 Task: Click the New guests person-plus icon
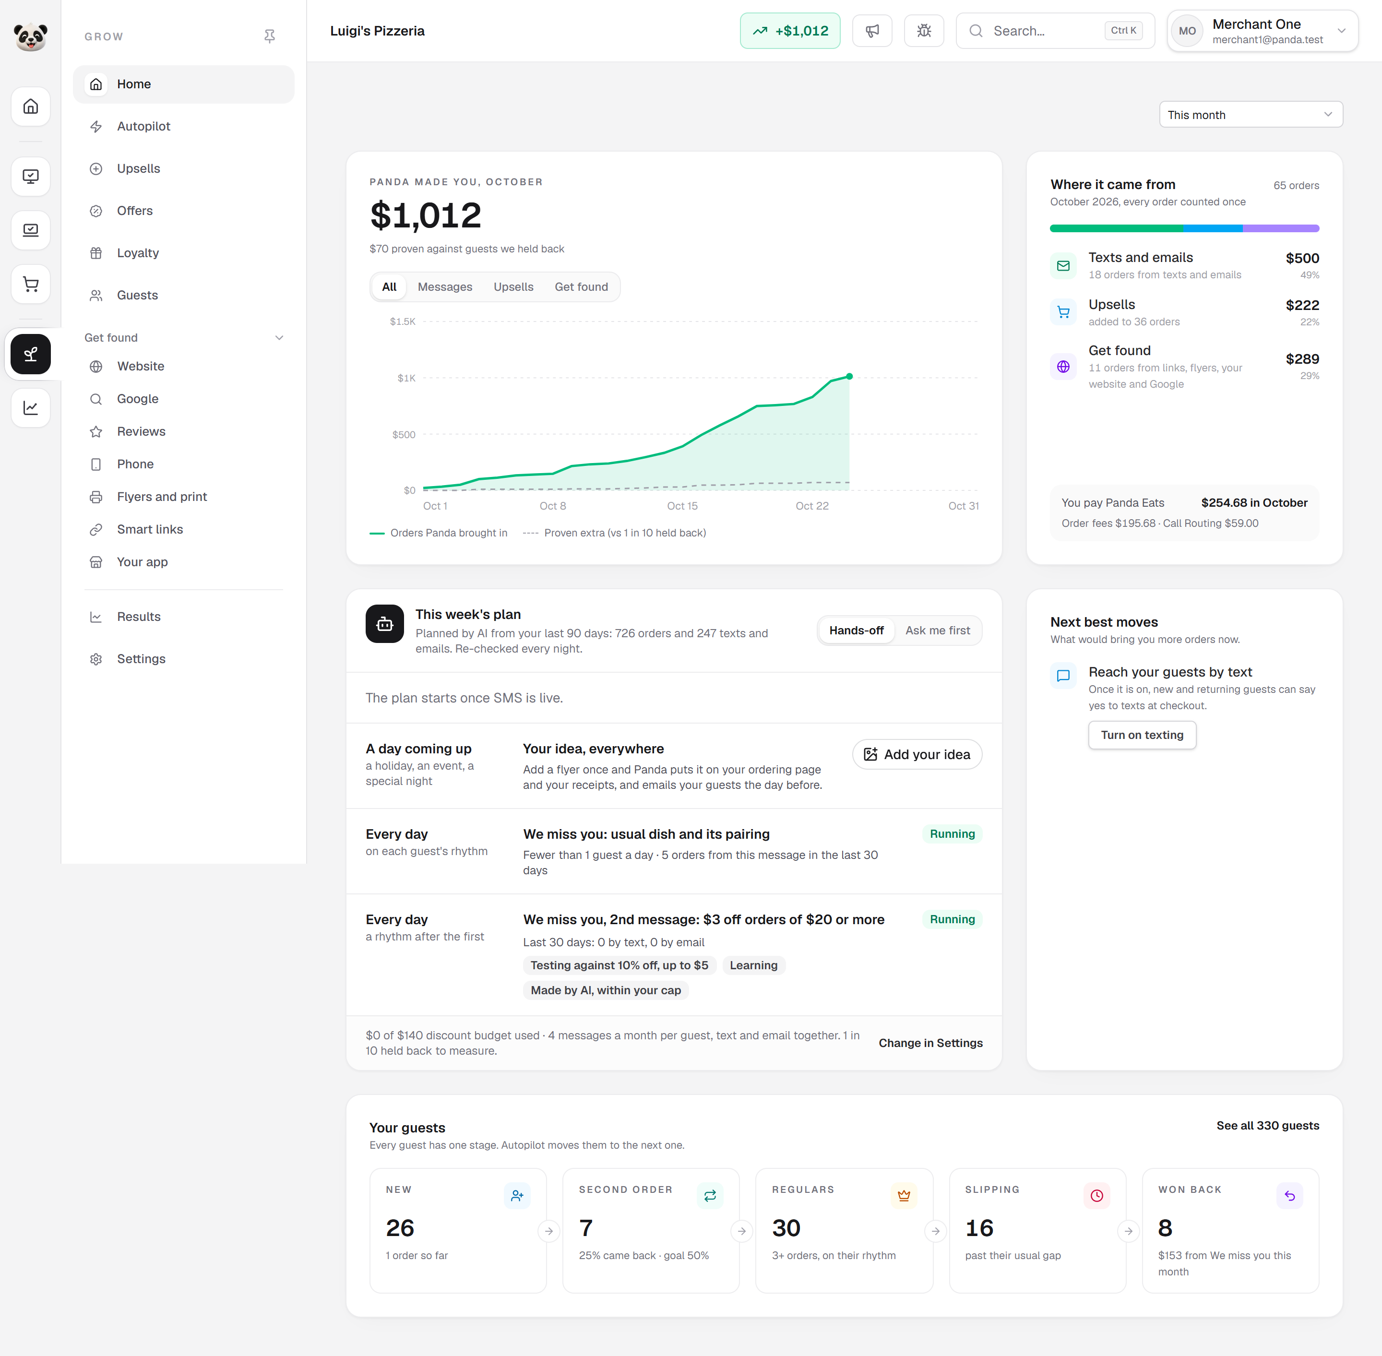click(517, 1196)
